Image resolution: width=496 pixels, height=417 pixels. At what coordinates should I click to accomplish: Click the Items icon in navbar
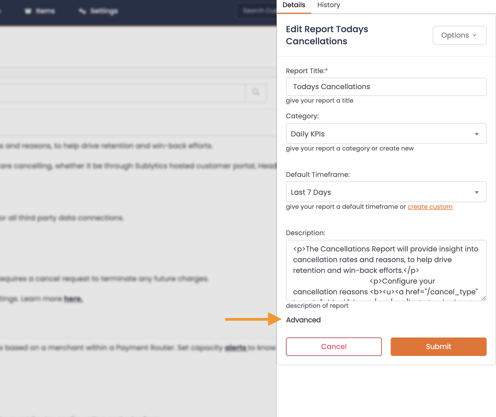[x=28, y=11]
